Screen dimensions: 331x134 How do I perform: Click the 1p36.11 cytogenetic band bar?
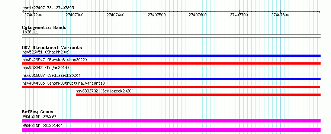[171, 36]
